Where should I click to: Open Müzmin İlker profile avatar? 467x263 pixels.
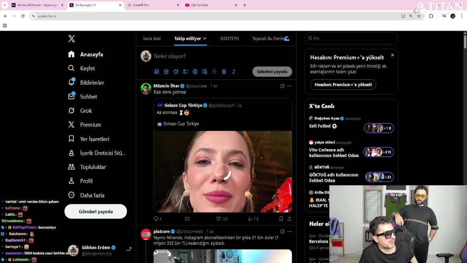pos(146,89)
